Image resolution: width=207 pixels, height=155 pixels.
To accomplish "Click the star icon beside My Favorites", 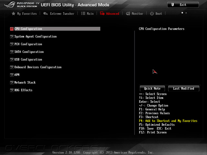I will coord(13,14).
